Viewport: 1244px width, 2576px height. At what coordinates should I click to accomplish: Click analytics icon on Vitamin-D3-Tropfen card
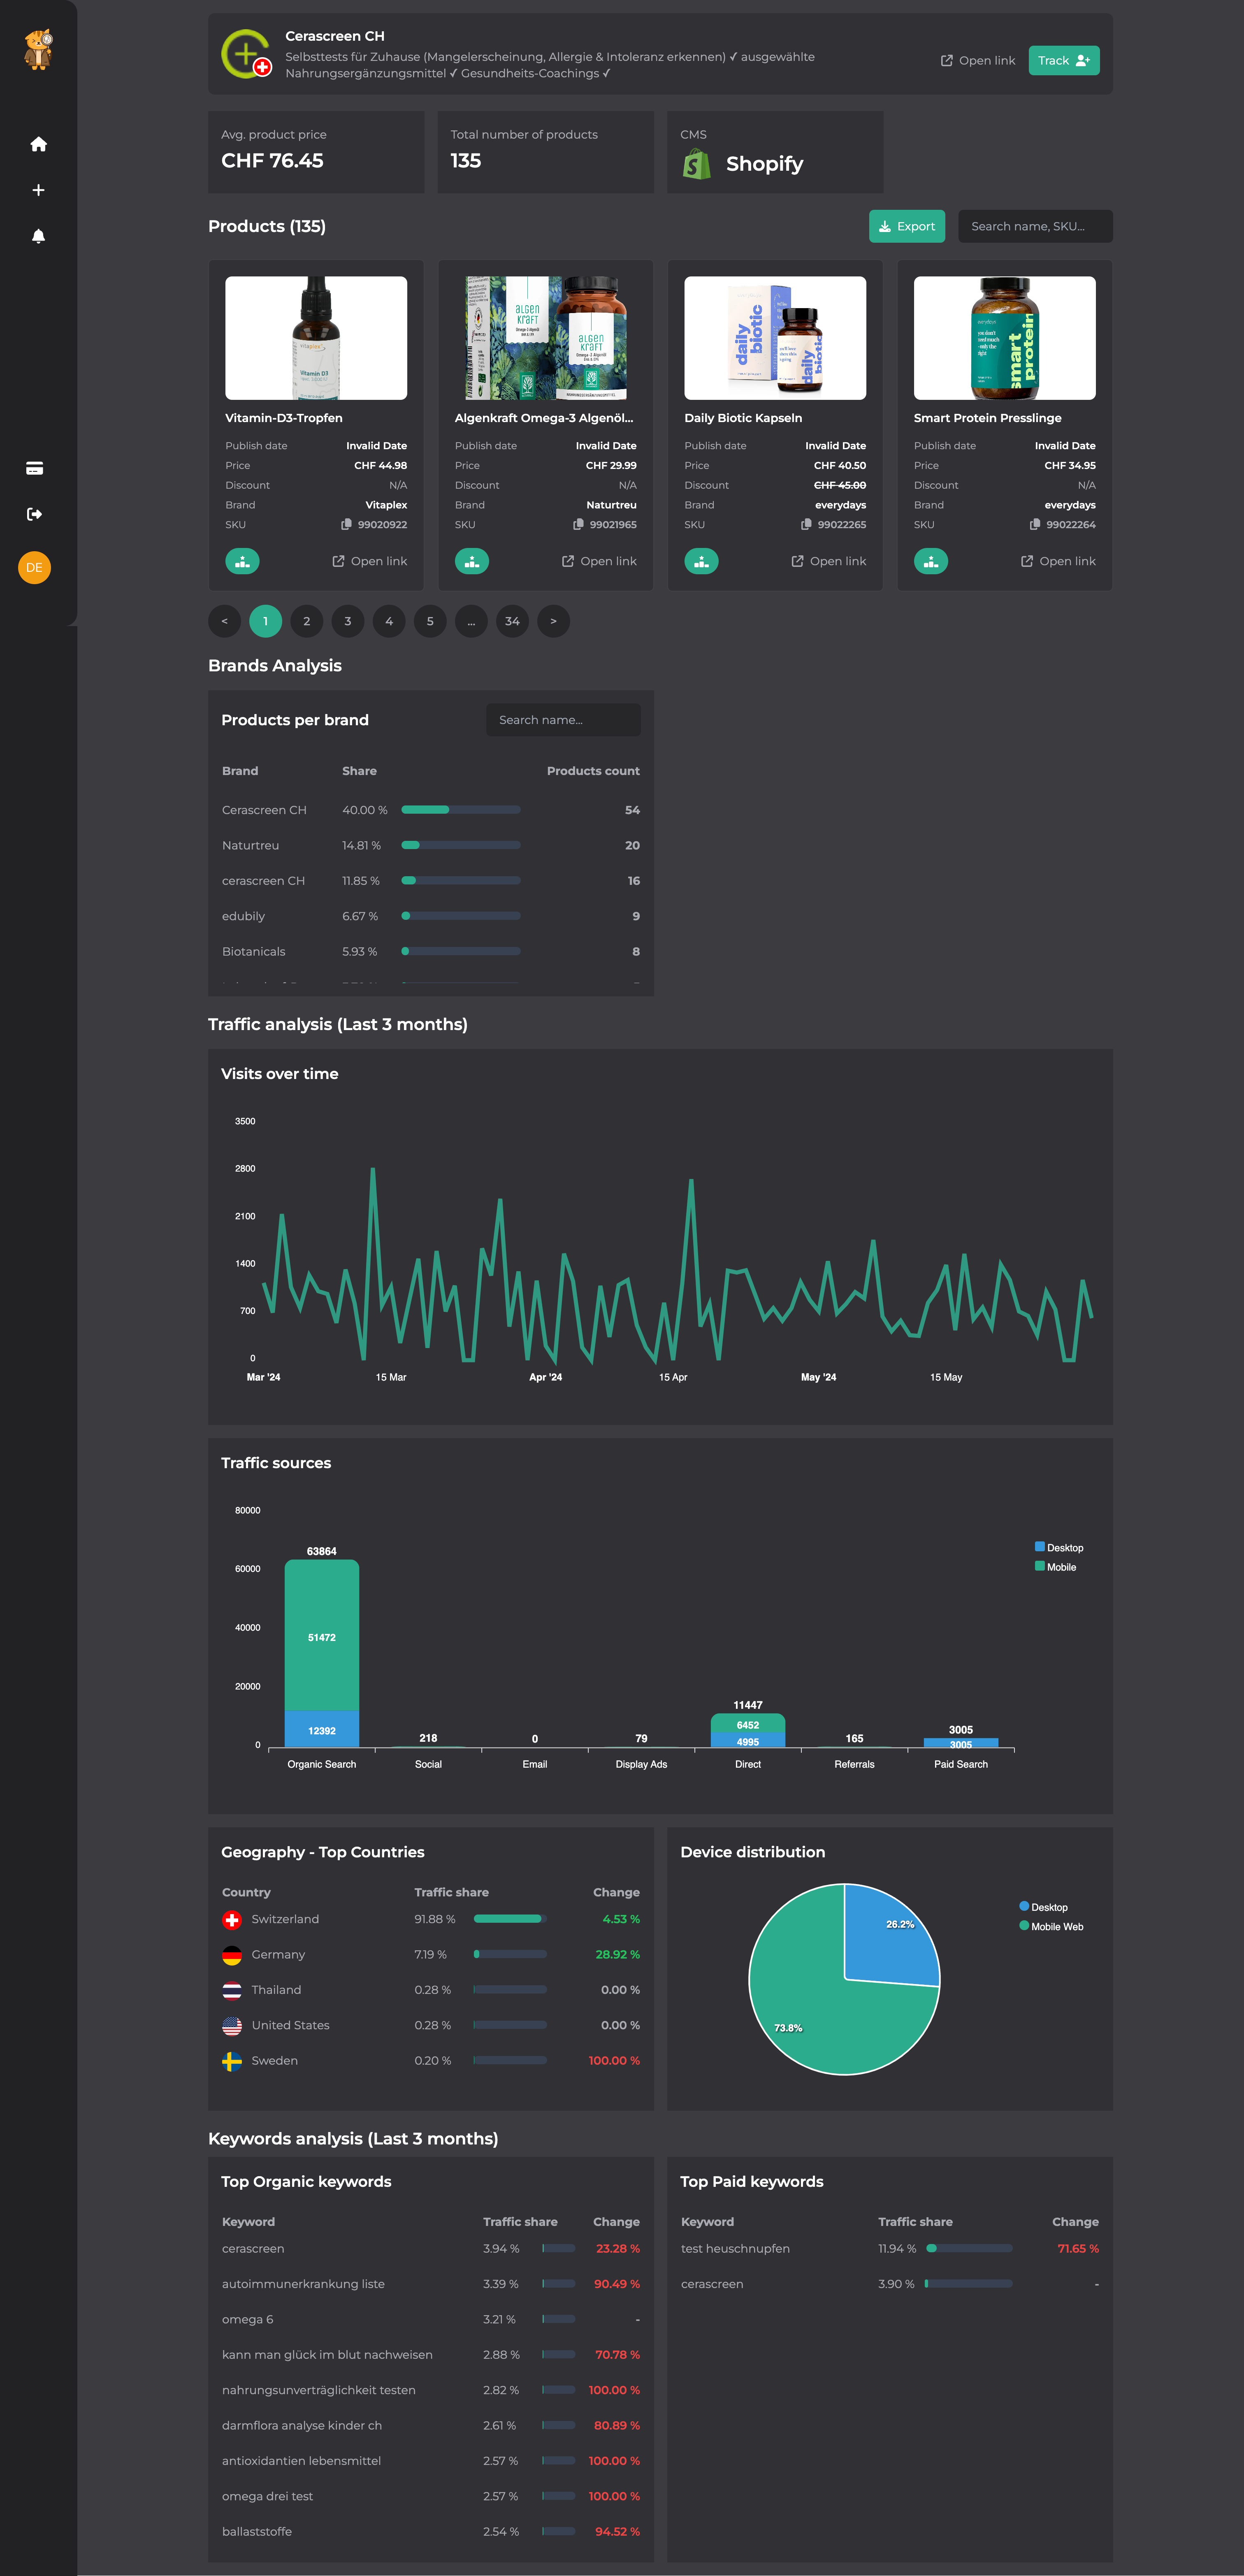click(242, 562)
